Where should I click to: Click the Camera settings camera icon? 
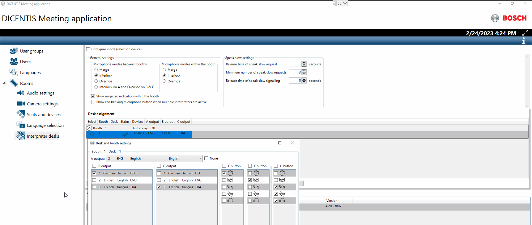tap(20, 104)
